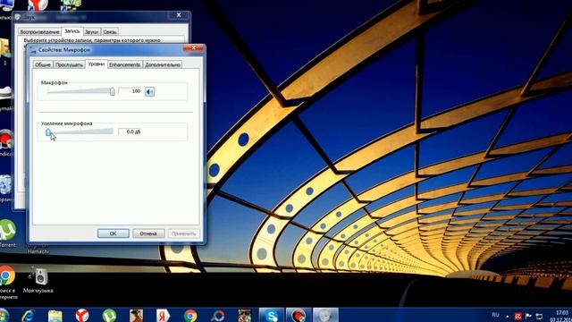Click the Микрофон level slider handle
572x322 pixels.
[113, 91]
